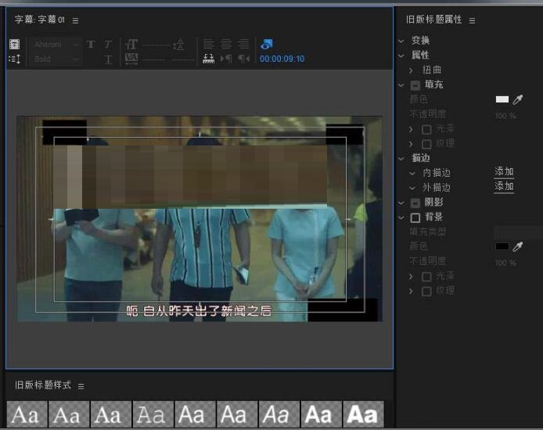This screenshot has height=430, width=543.
Task: Open the roll/crawl options icon
Action: tap(14, 59)
